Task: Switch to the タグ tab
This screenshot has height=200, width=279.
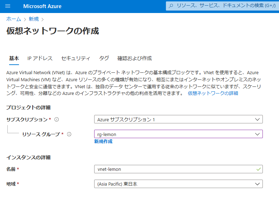Action: click(x=104, y=58)
